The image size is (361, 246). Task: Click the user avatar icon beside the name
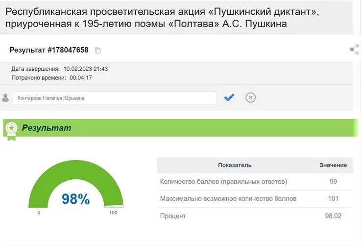tap(5, 98)
